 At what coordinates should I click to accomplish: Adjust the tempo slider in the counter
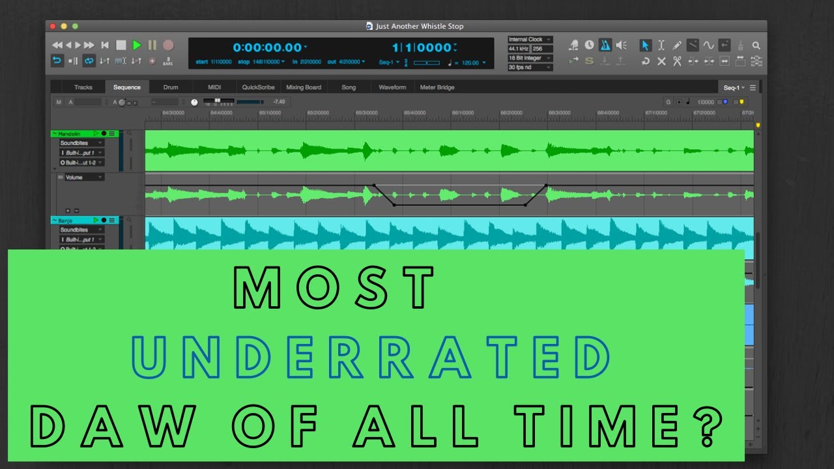coord(427,63)
